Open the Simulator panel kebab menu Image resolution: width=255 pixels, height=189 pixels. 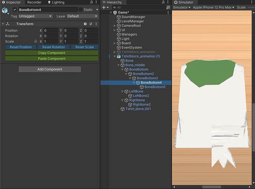[x=252, y=2]
